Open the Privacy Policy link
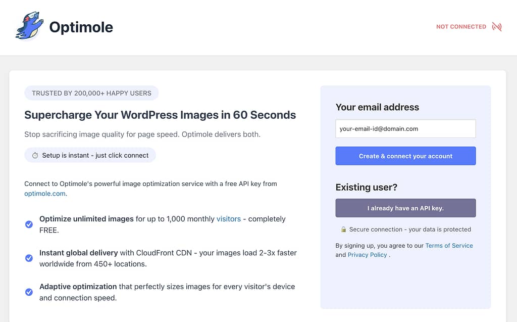Image resolution: width=517 pixels, height=322 pixels. click(368, 255)
